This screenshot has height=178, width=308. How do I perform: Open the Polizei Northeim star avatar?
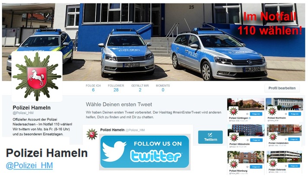[x=272, y=111]
